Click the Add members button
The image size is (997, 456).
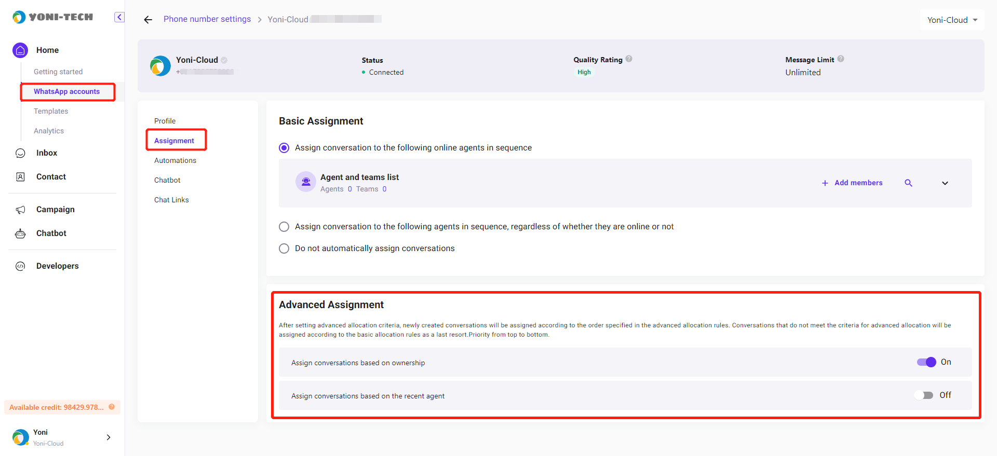(852, 183)
